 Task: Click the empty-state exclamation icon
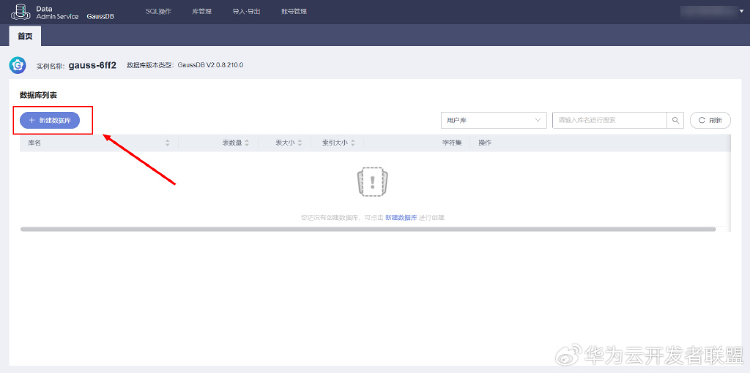coord(373,181)
